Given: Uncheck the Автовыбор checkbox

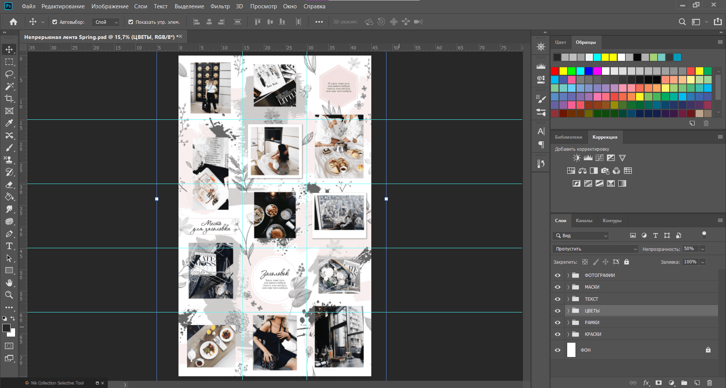Looking at the screenshot, I should [54, 22].
